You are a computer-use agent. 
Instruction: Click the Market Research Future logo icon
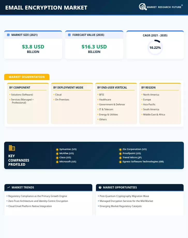click(143, 7)
